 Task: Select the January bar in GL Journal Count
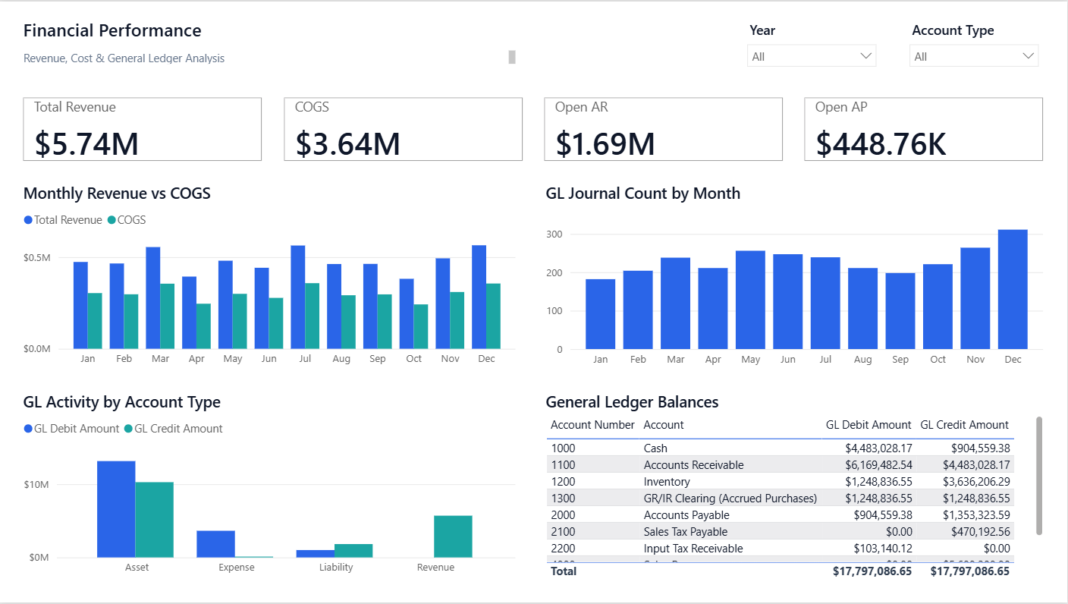pos(600,314)
